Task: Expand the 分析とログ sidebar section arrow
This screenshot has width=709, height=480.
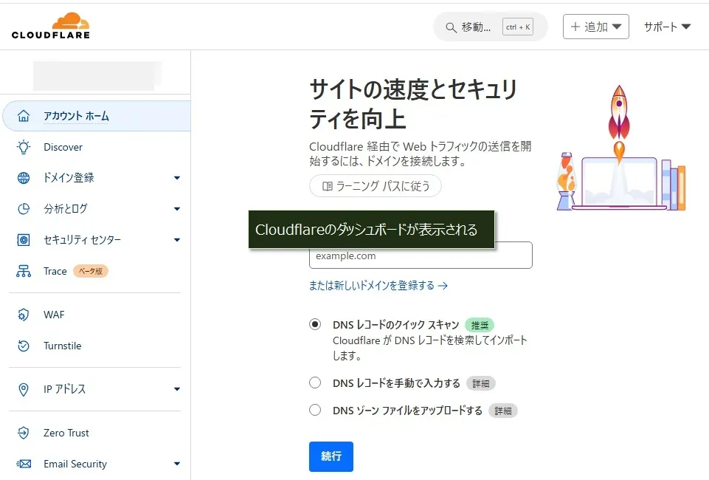Action: tap(177, 208)
